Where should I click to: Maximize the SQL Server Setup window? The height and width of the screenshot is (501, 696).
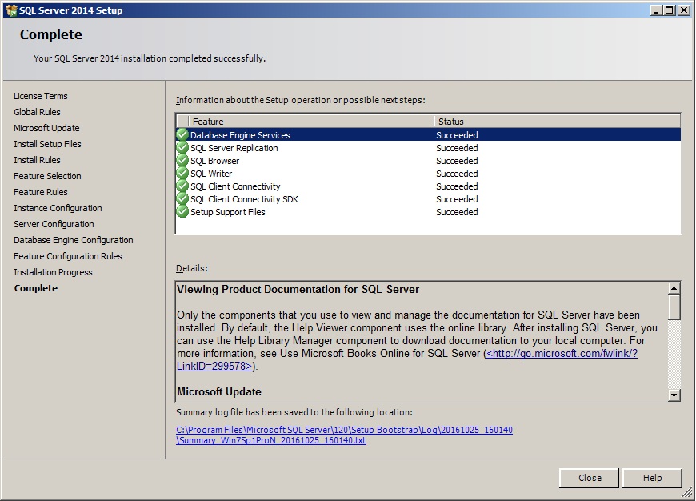[669, 10]
